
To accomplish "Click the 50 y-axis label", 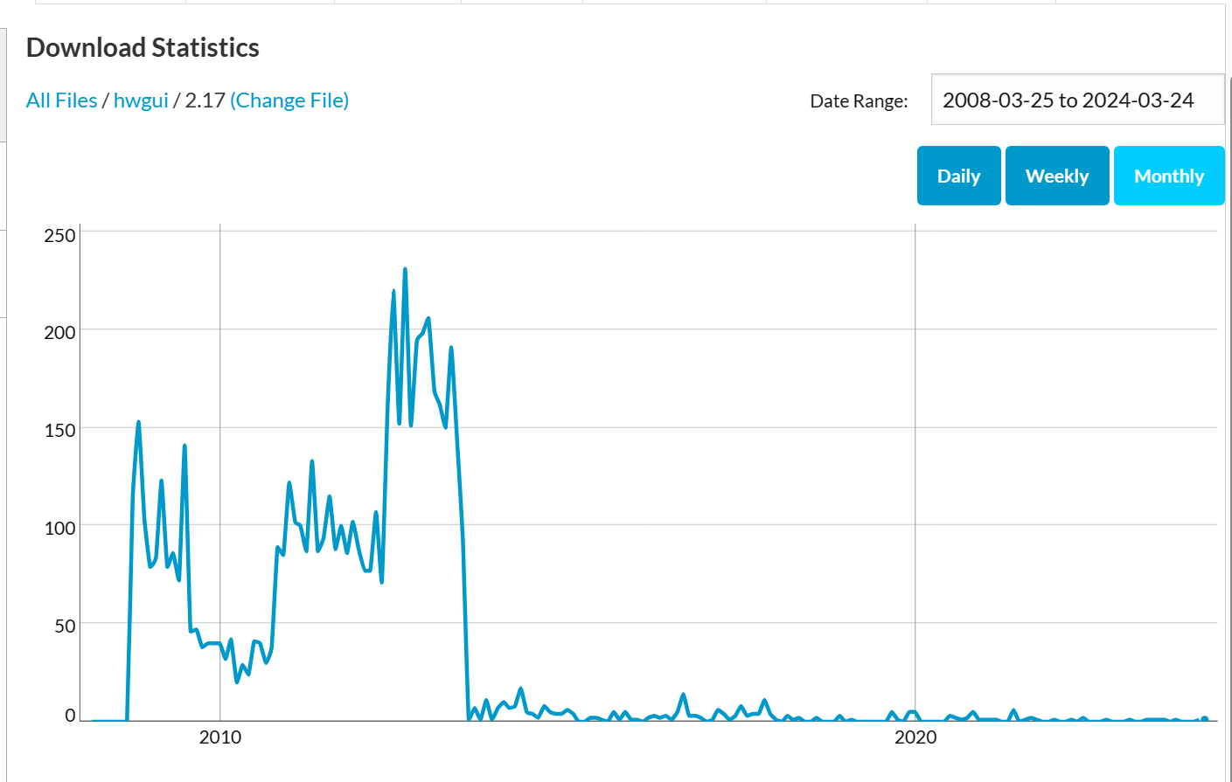I will coord(65,626).
